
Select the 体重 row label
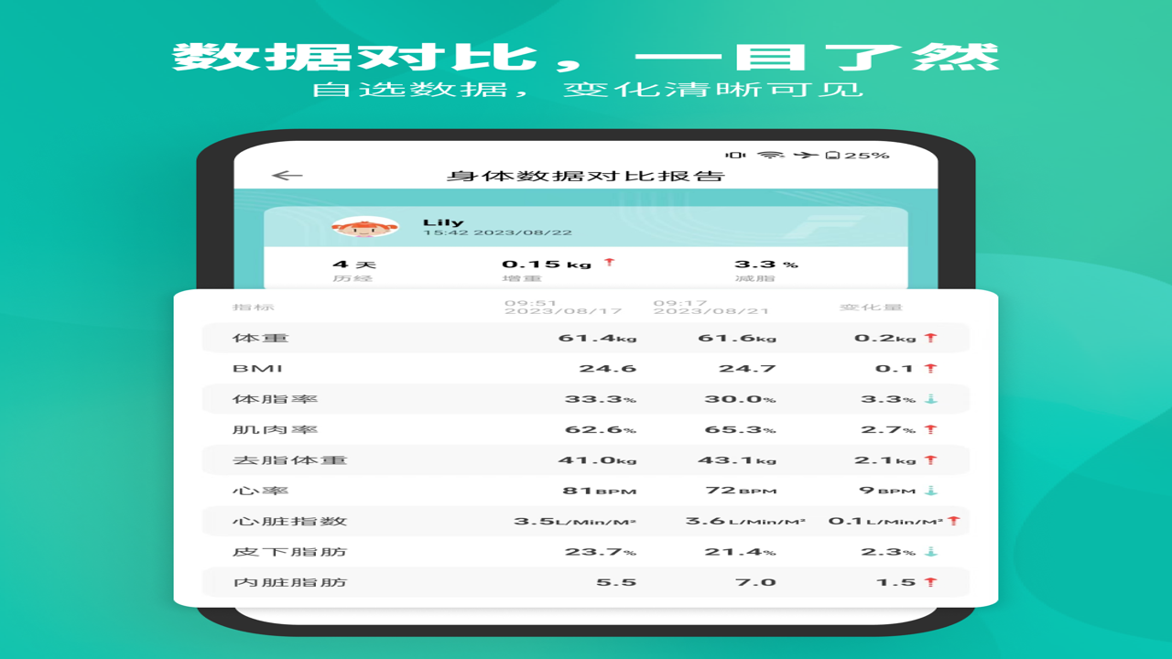[260, 338]
